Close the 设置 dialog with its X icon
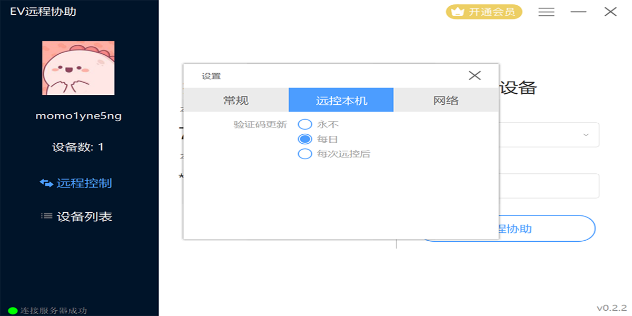 tap(475, 75)
